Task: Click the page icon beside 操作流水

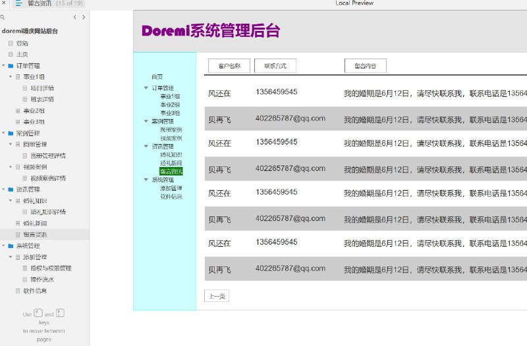Action: pyautogui.click(x=25, y=280)
